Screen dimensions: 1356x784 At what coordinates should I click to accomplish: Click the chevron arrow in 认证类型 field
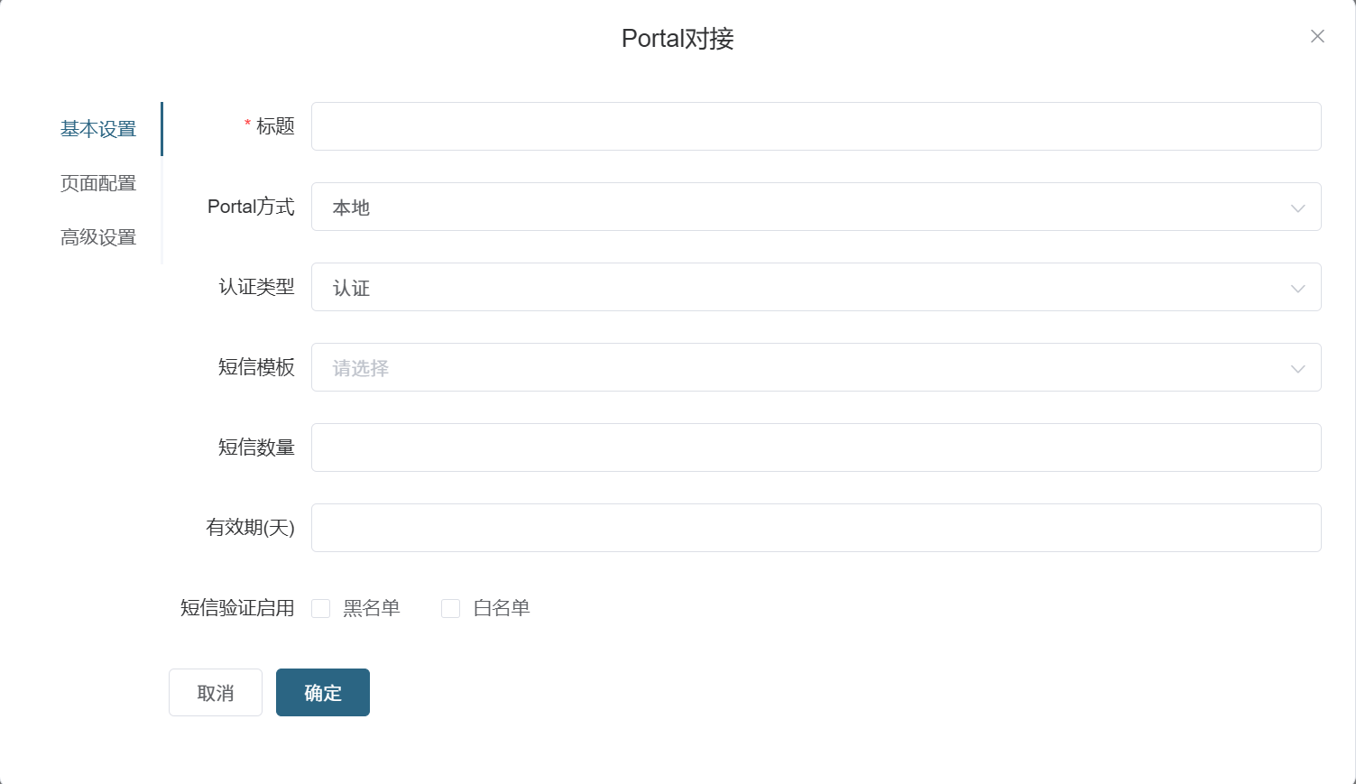[x=1297, y=288]
